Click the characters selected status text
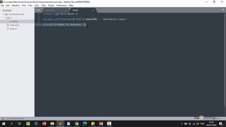Viewport: 226px width, 127px height. pyautogui.click(x=15, y=119)
